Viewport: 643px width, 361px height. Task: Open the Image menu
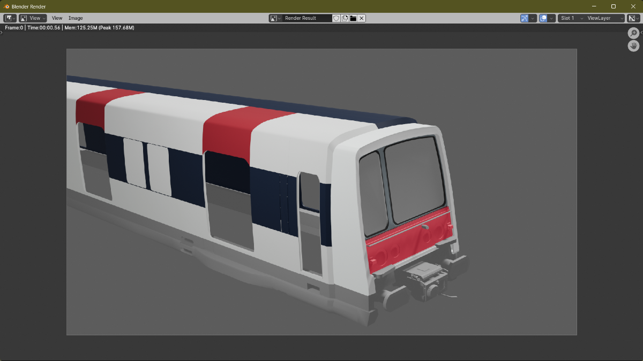point(76,18)
